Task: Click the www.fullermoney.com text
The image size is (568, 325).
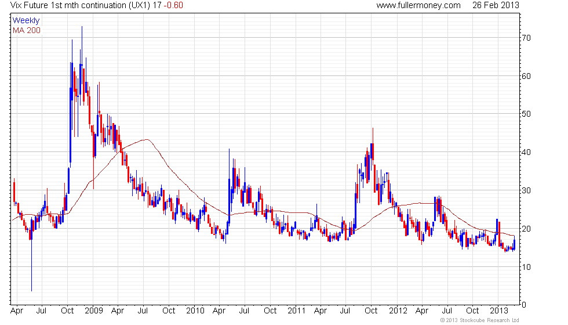Action: click(x=418, y=5)
